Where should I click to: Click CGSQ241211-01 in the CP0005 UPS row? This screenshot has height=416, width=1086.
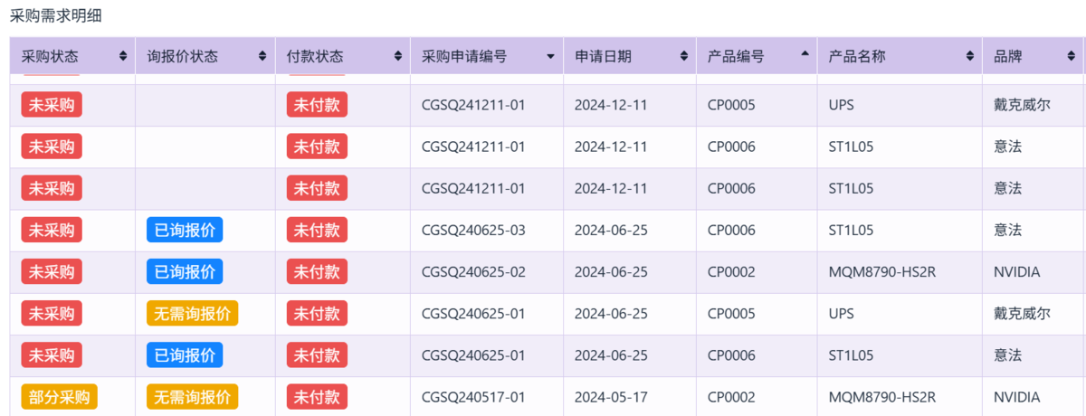point(473,105)
